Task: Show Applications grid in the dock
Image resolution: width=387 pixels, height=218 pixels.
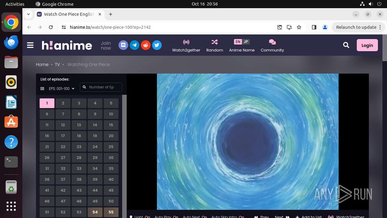Action: coord(11,206)
